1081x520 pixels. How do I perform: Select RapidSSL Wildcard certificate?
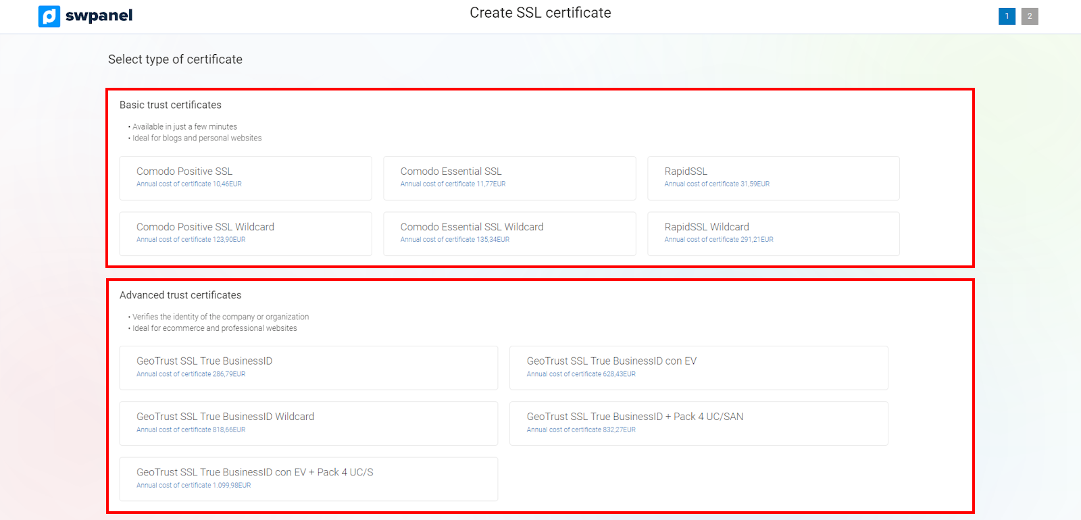[x=773, y=234]
